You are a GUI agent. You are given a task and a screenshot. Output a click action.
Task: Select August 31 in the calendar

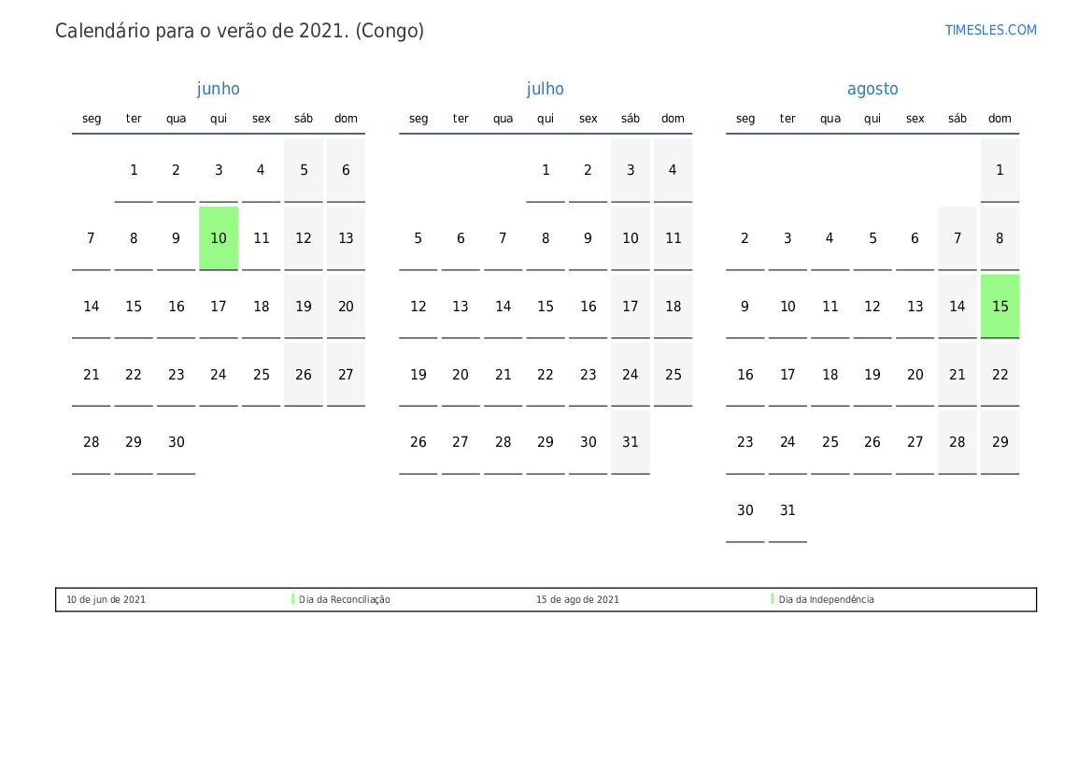point(787,510)
